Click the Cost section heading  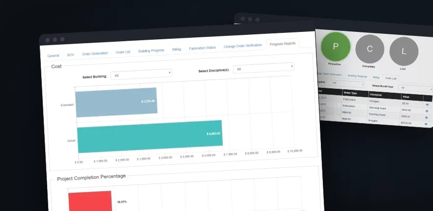coord(56,66)
